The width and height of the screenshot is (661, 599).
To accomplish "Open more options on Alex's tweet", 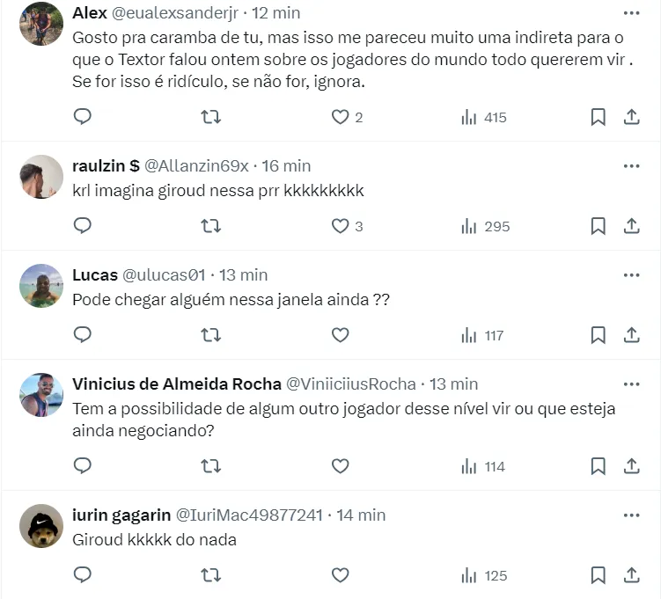I will (x=631, y=13).
